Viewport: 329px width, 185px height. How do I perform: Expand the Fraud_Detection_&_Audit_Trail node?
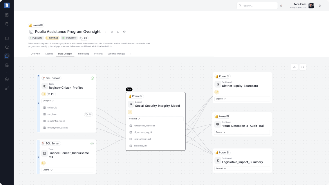pos(221,132)
